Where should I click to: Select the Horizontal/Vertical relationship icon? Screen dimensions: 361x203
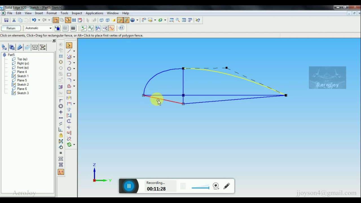coord(61,112)
